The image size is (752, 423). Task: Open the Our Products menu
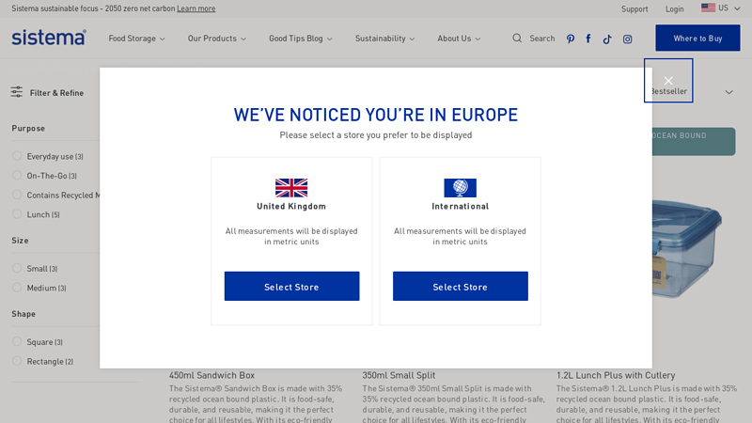point(217,39)
